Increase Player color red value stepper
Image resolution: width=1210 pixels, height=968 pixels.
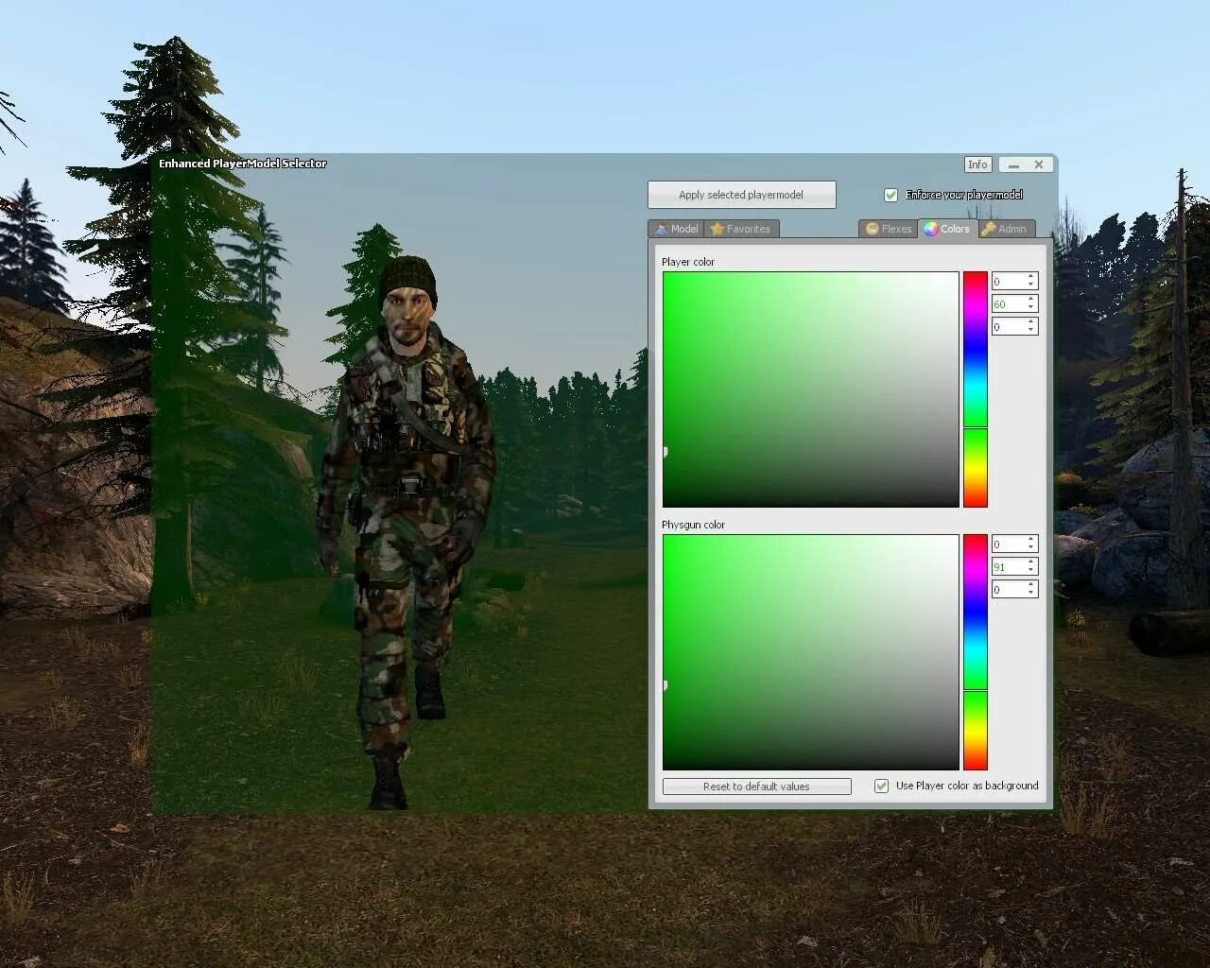pos(1031,277)
